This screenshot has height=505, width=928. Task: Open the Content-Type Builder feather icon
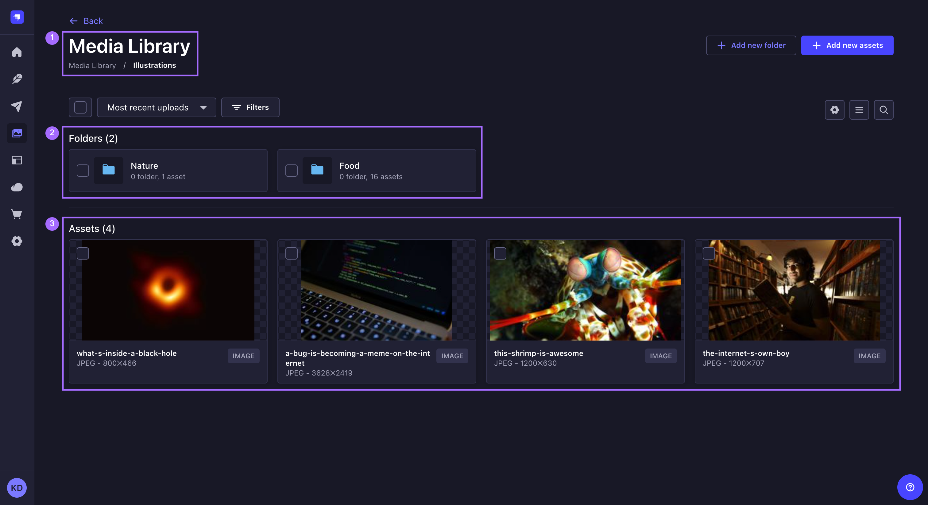coord(17,79)
